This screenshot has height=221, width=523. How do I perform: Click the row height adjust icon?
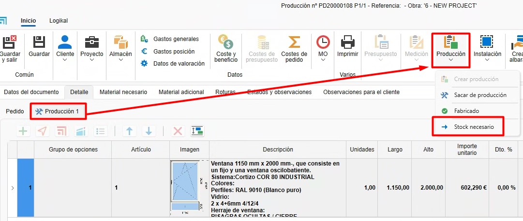click(197, 131)
